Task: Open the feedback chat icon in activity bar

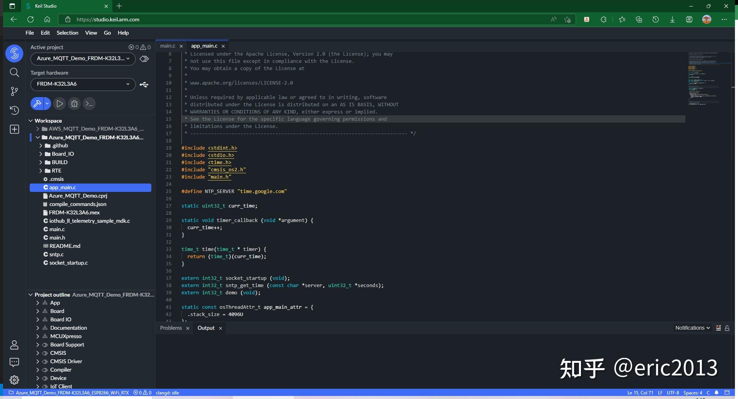Action: (x=14, y=362)
